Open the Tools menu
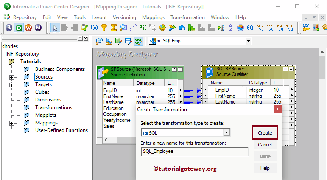The image size is (327, 180). click(80, 17)
